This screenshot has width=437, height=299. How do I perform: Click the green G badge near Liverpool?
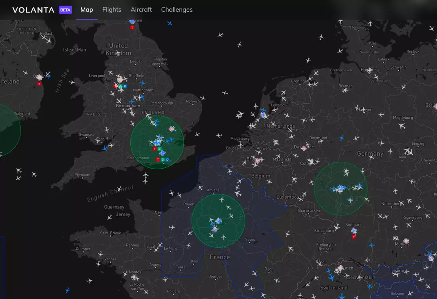(x=121, y=87)
